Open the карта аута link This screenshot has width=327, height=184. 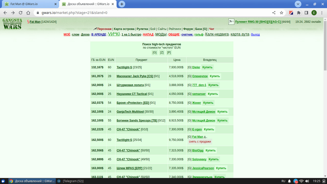pyautogui.click(x=240, y=34)
